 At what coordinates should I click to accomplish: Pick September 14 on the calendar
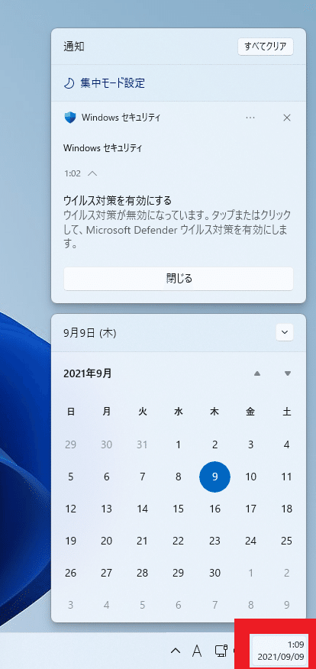point(143,509)
